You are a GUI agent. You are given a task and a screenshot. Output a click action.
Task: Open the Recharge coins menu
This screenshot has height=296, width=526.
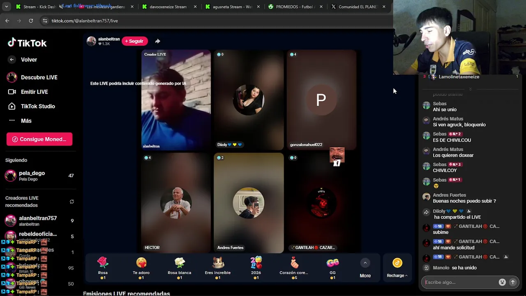397,268
